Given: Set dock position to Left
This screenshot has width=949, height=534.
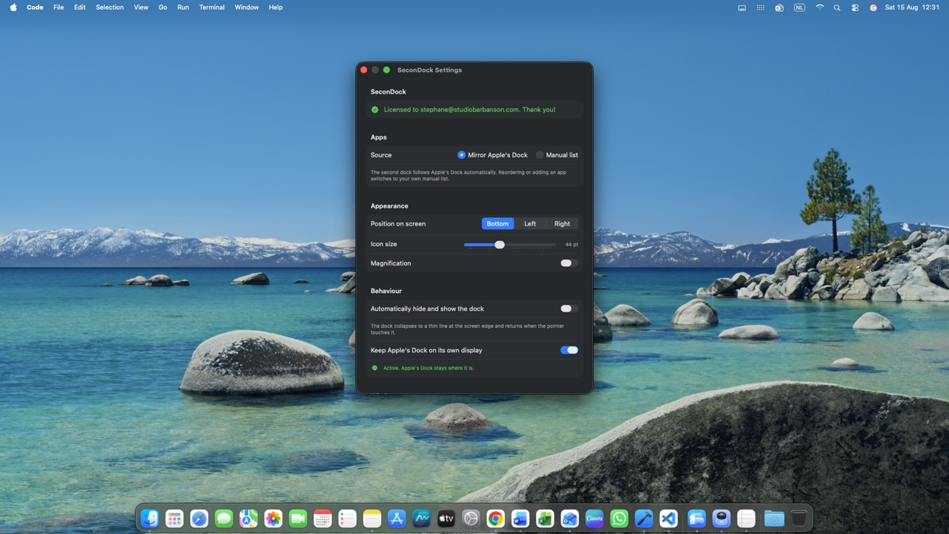Looking at the screenshot, I should [x=530, y=223].
